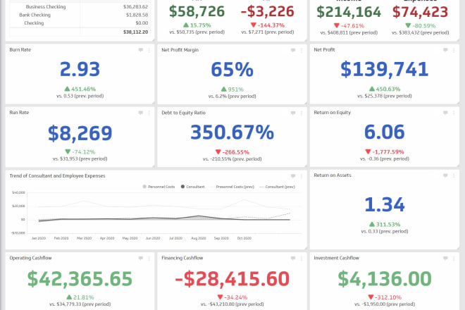This screenshot has height=310, width=465.
Task: Open comments on the Net Profit Margin card
Action: pos(293,50)
